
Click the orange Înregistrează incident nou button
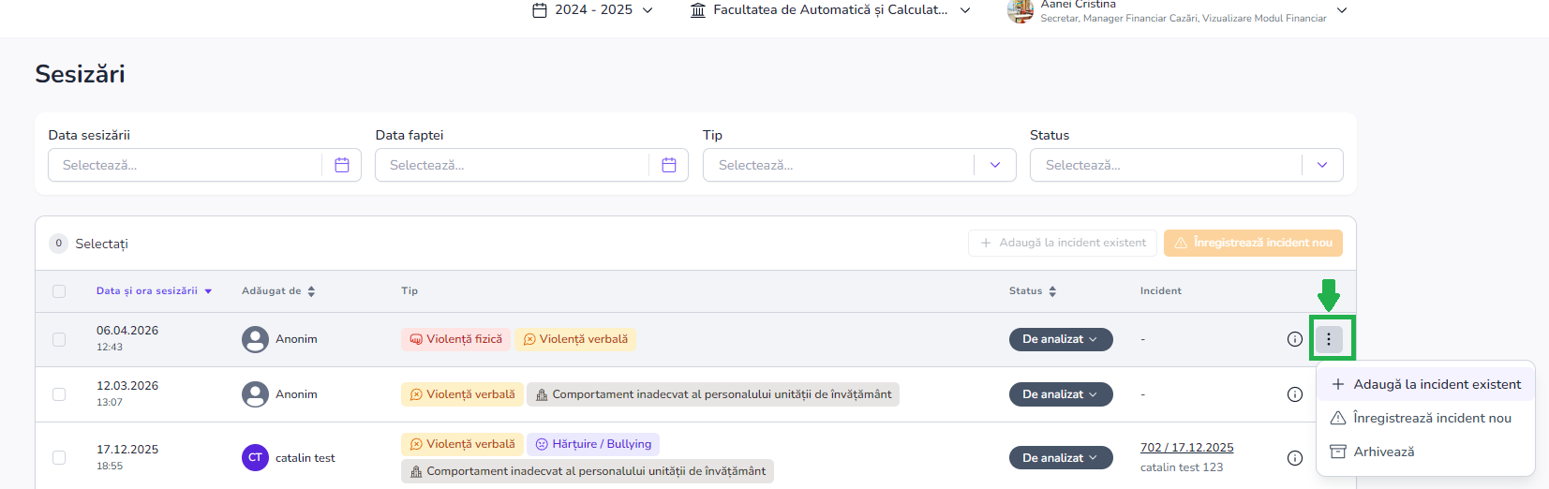point(1253,243)
